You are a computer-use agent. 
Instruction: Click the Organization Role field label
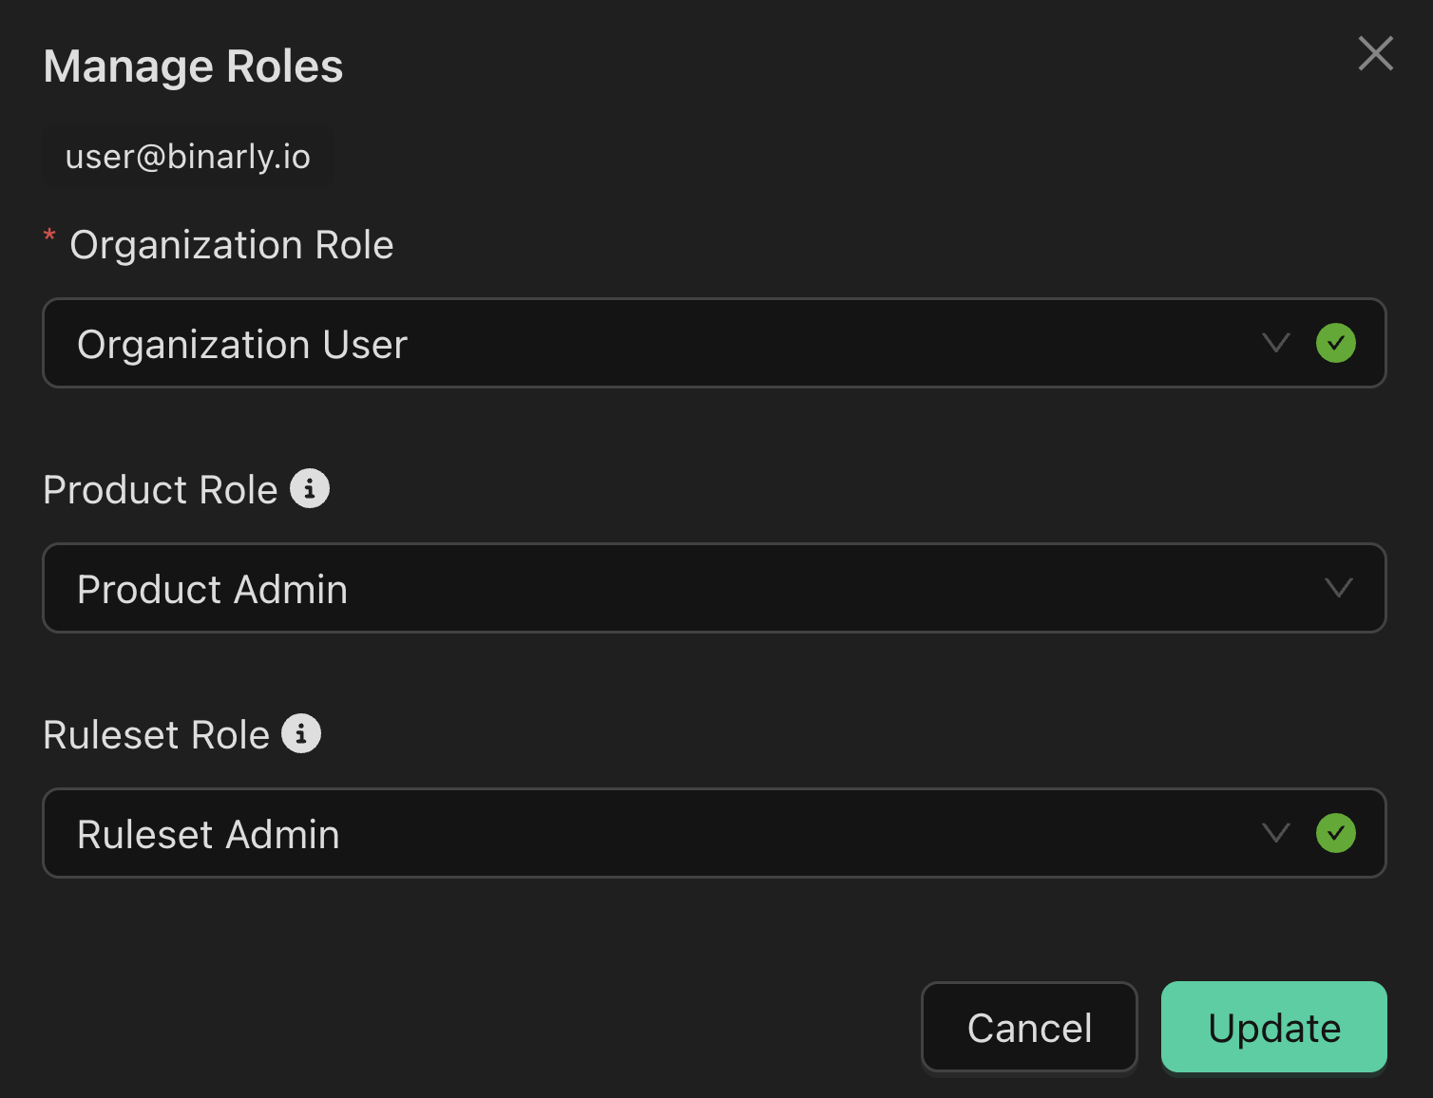click(x=231, y=245)
